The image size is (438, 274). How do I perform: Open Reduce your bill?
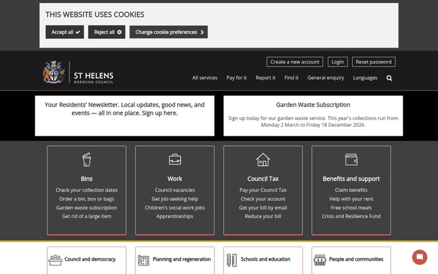(x=263, y=216)
